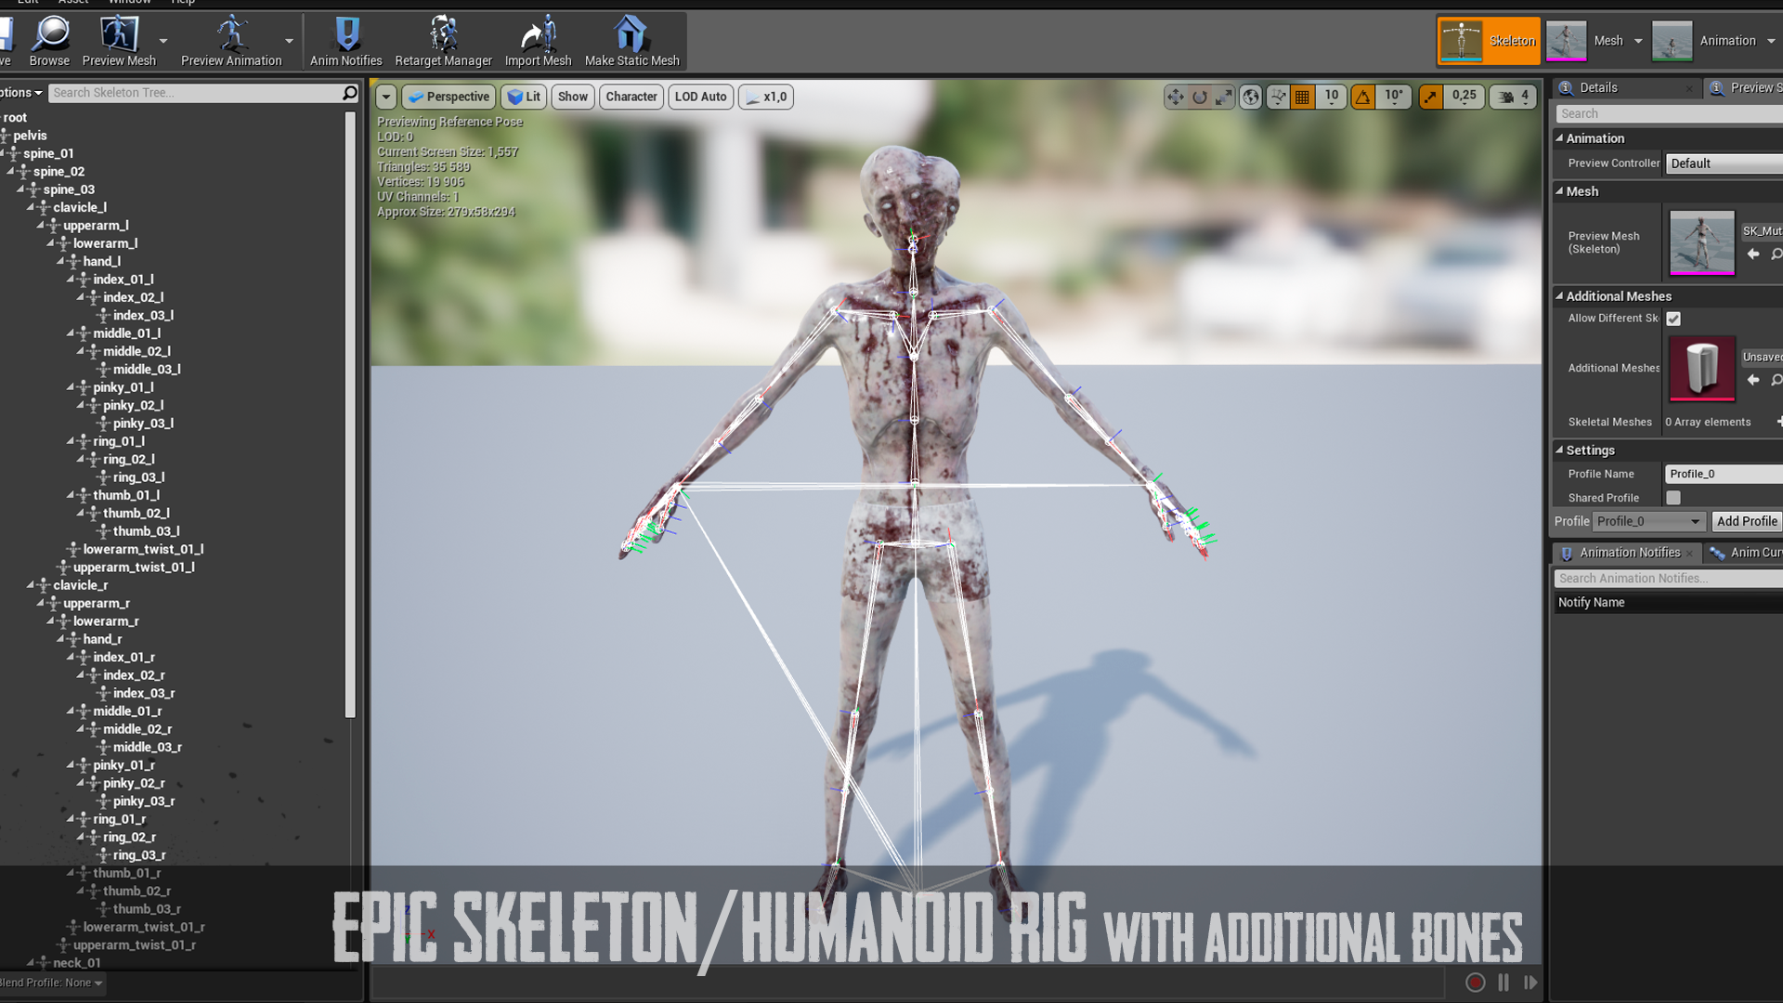Open the Character viewport menu
The width and height of the screenshot is (1783, 1003).
(x=631, y=97)
